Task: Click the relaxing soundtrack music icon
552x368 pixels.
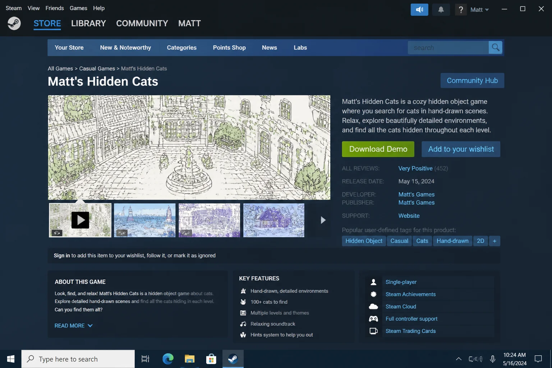Action: (243, 324)
